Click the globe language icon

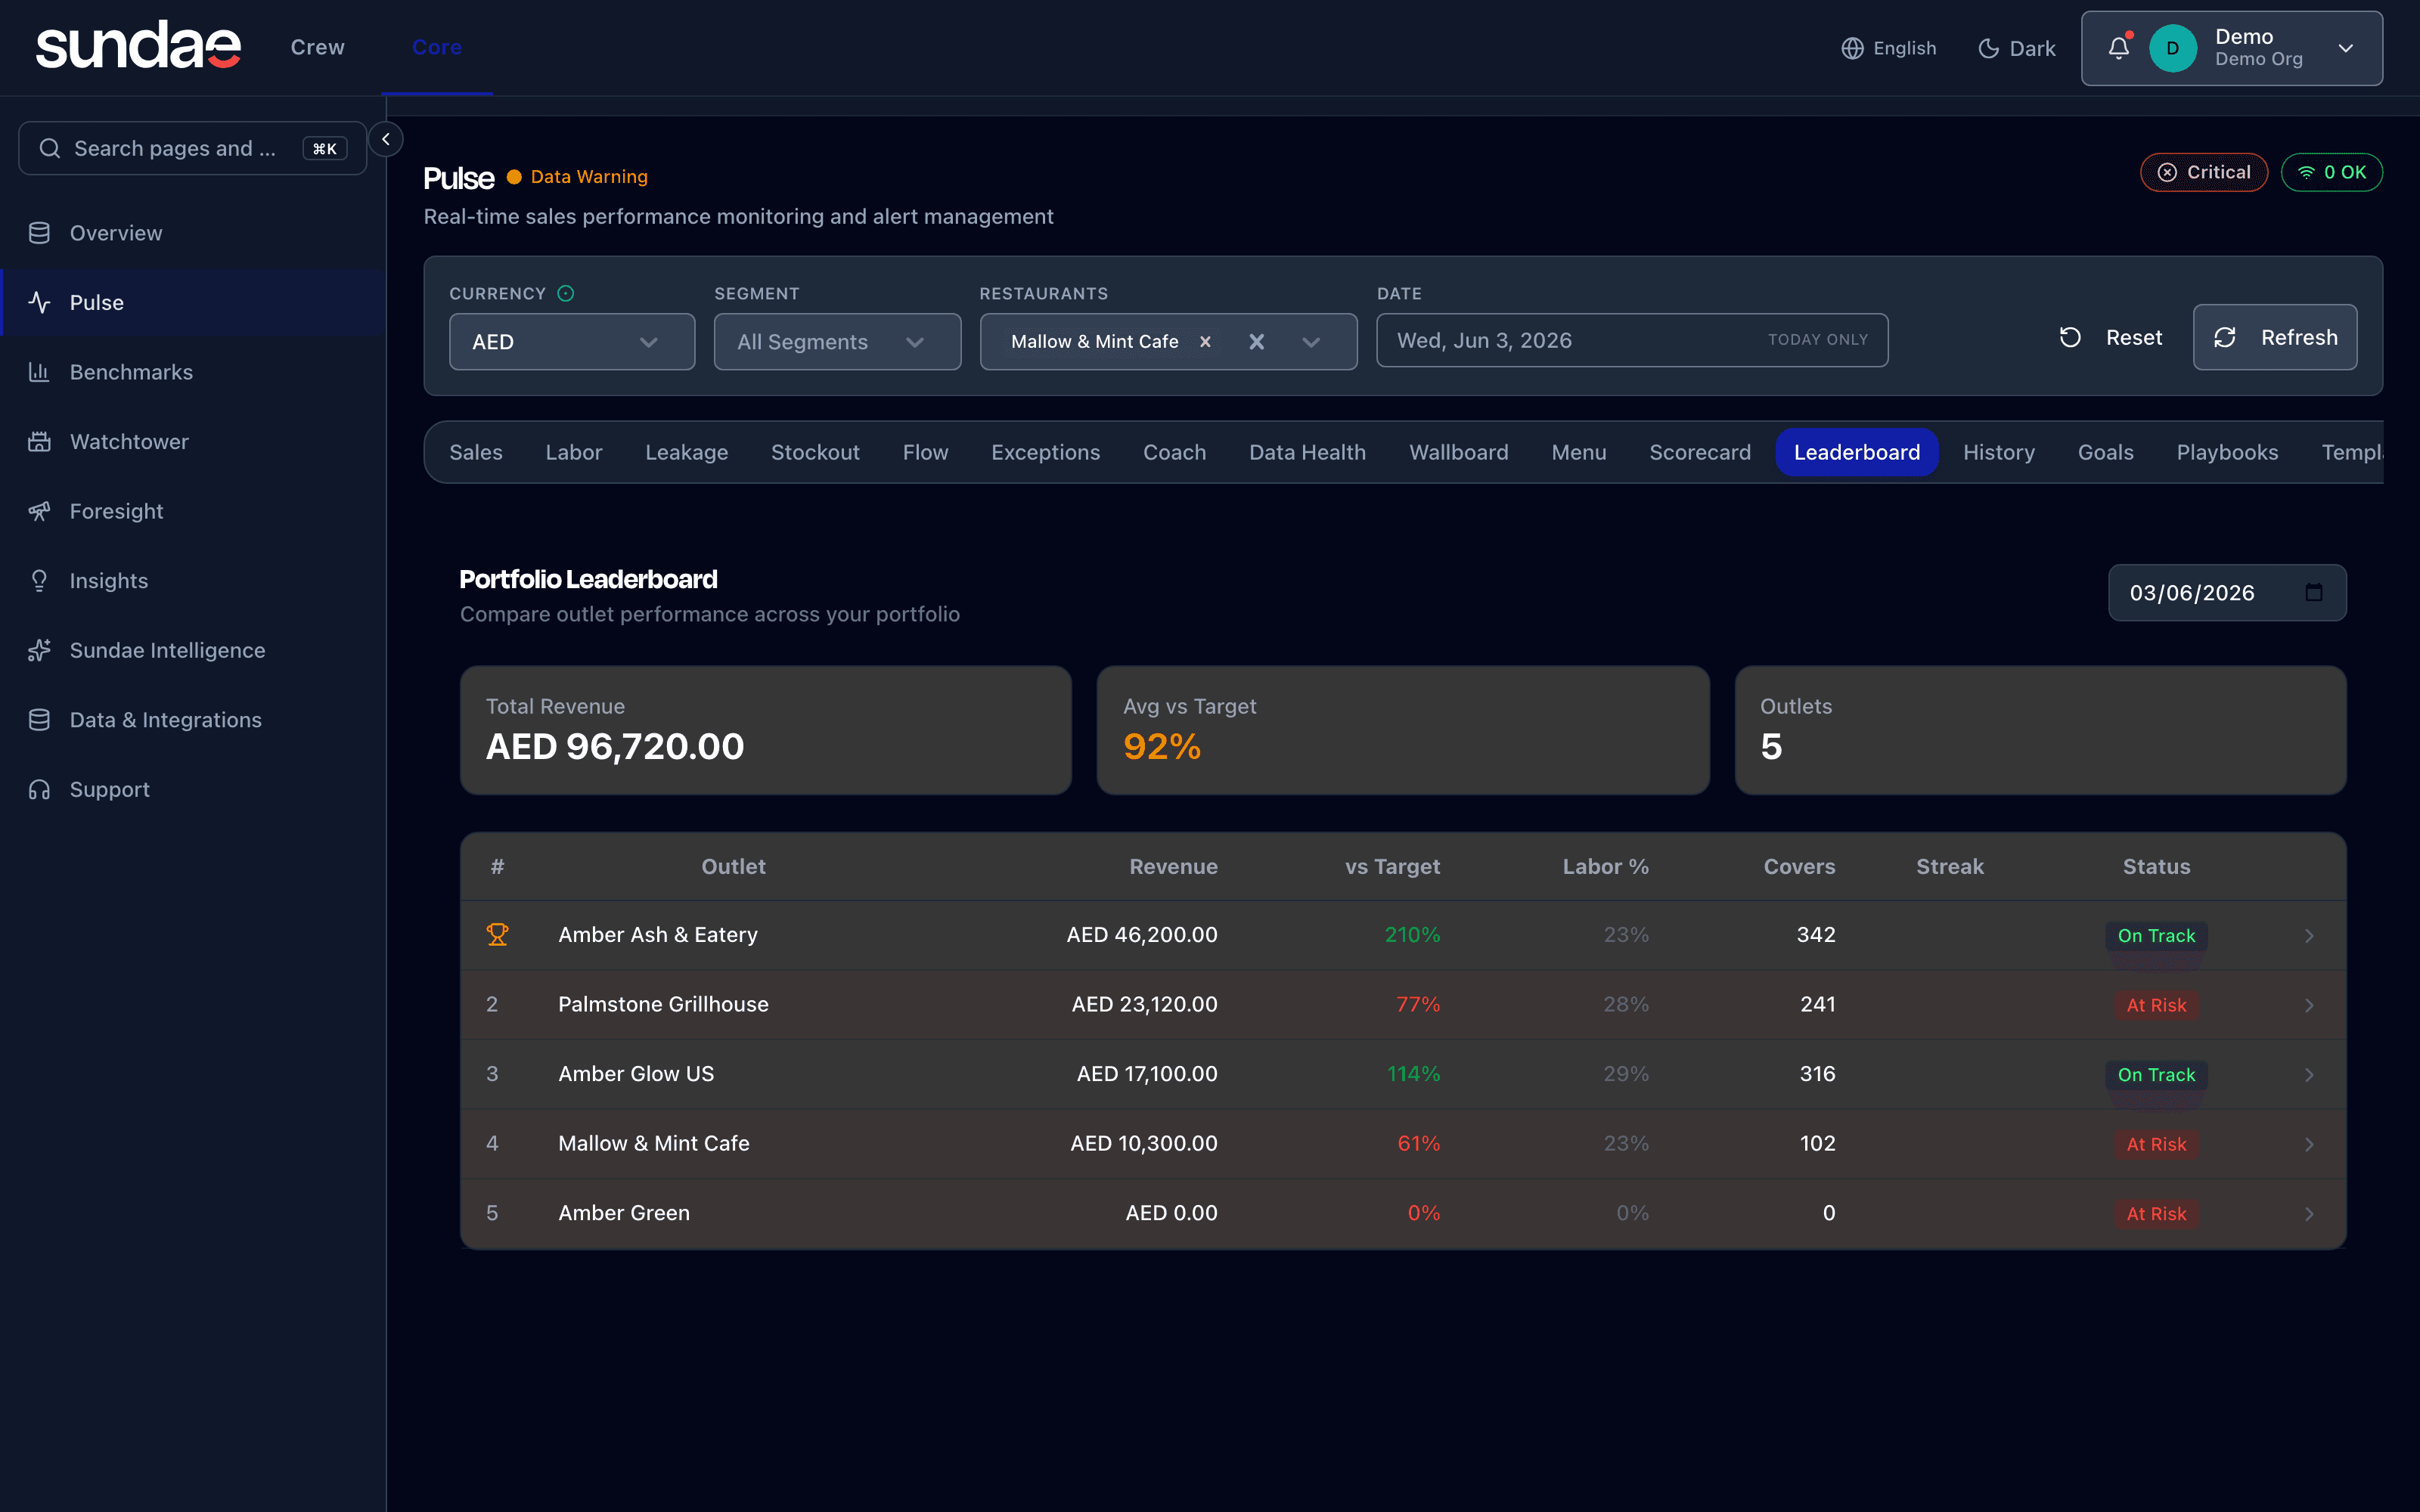[1852, 48]
